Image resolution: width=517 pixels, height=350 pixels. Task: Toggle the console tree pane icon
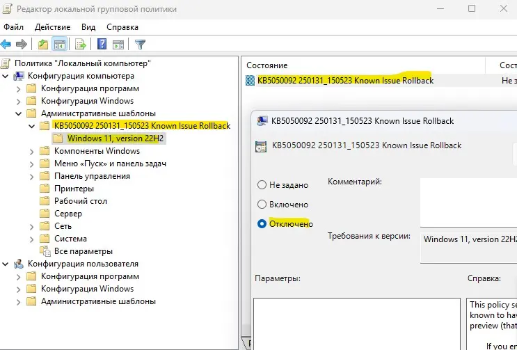point(60,44)
